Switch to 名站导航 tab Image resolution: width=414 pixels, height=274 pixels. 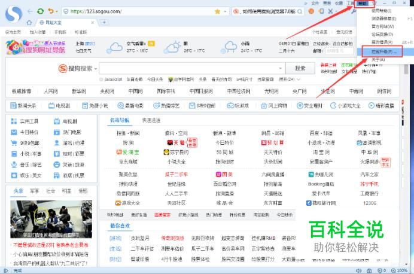[x=120, y=120]
